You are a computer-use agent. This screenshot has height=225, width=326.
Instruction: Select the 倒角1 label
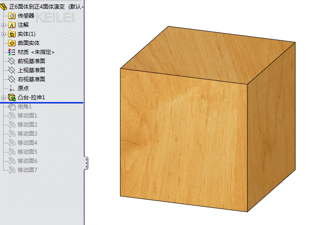pos(25,107)
